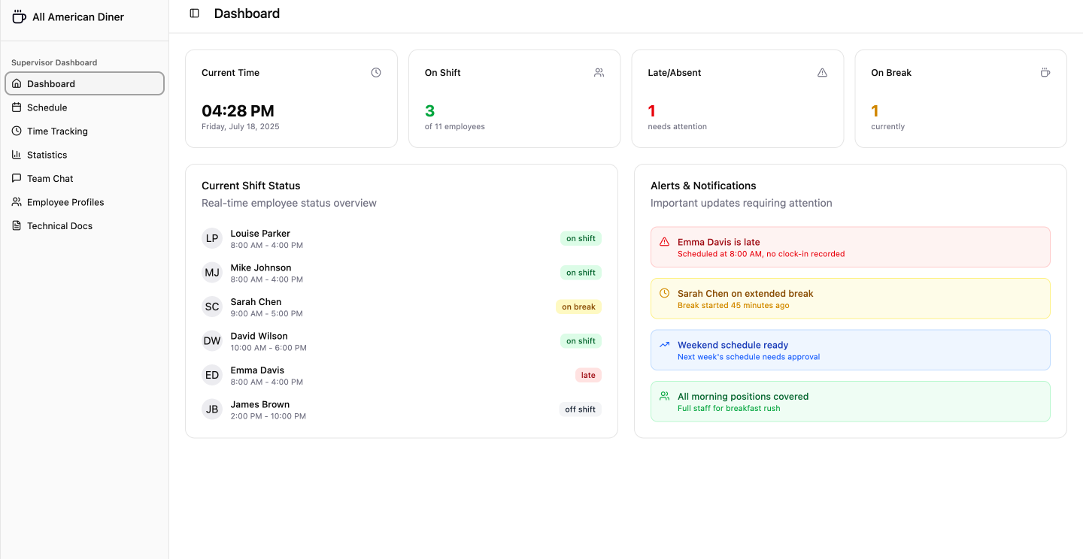Image resolution: width=1083 pixels, height=559 pixels.
Task: Click the coffee cup logo of All American Diner
Action: coord(19,16)
